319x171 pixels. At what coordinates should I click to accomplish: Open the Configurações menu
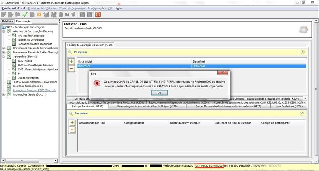coord(96,8)
